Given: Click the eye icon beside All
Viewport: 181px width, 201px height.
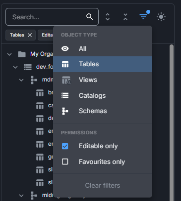Looking at the screenshot, I should pos(65,48).
